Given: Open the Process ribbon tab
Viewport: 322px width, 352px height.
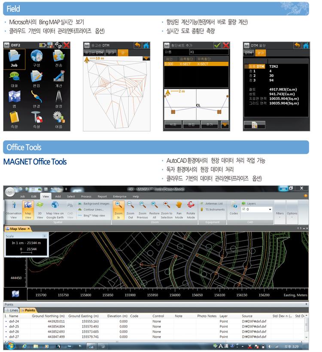Looking at the screenshot, I should 86,197.
